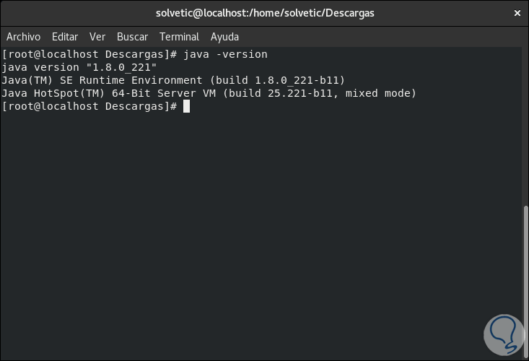Click the java version "1.8.0_221" output line
Screen dimensions: 529x361
click(79, 68)
